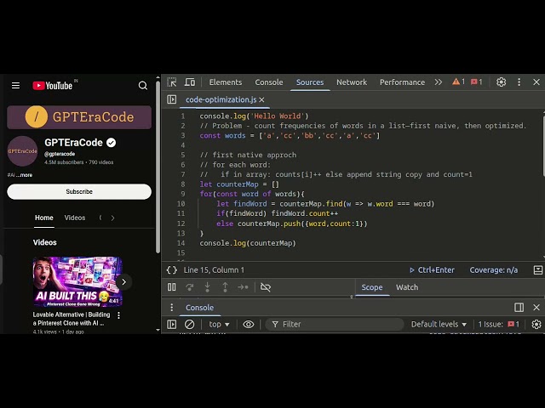Viewport: 545px width, 408px height.
Task: Open the YouTube hamburger menu
Action: [15, 85]
